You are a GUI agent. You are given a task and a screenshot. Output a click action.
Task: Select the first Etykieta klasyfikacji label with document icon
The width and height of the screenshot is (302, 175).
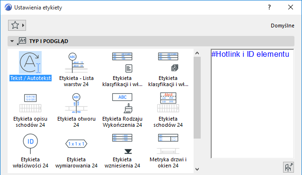point(122,62)
